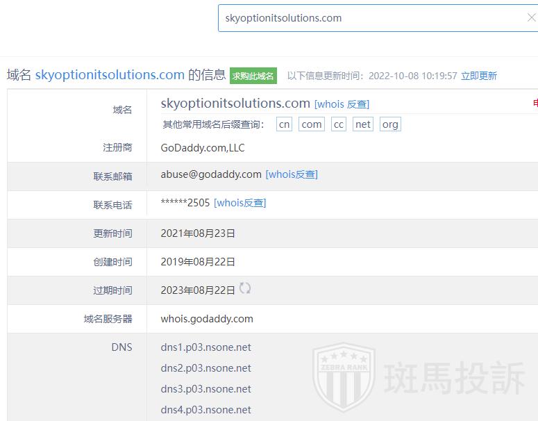The image size is (538, 421).
Task: Select the net domain suffix
Action: point(362,124)
